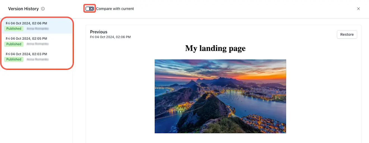The width and height of the screenshot is (369, 143).
Task: Click the author name on 02:05 PM version
Action: tap(38, 44)
